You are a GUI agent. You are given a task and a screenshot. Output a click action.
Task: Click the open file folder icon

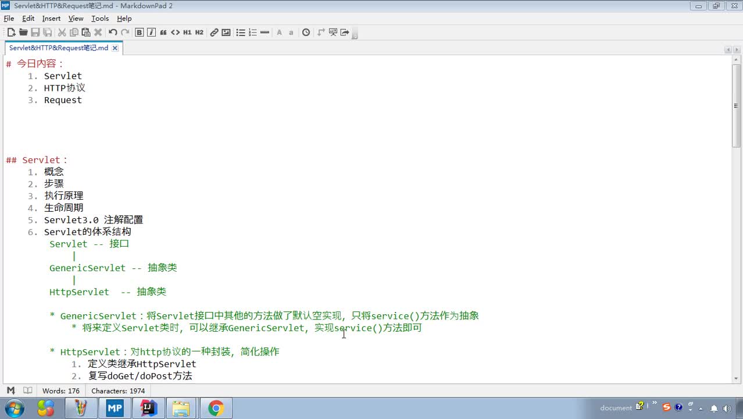pyautogui.click(x=23, y=33)
